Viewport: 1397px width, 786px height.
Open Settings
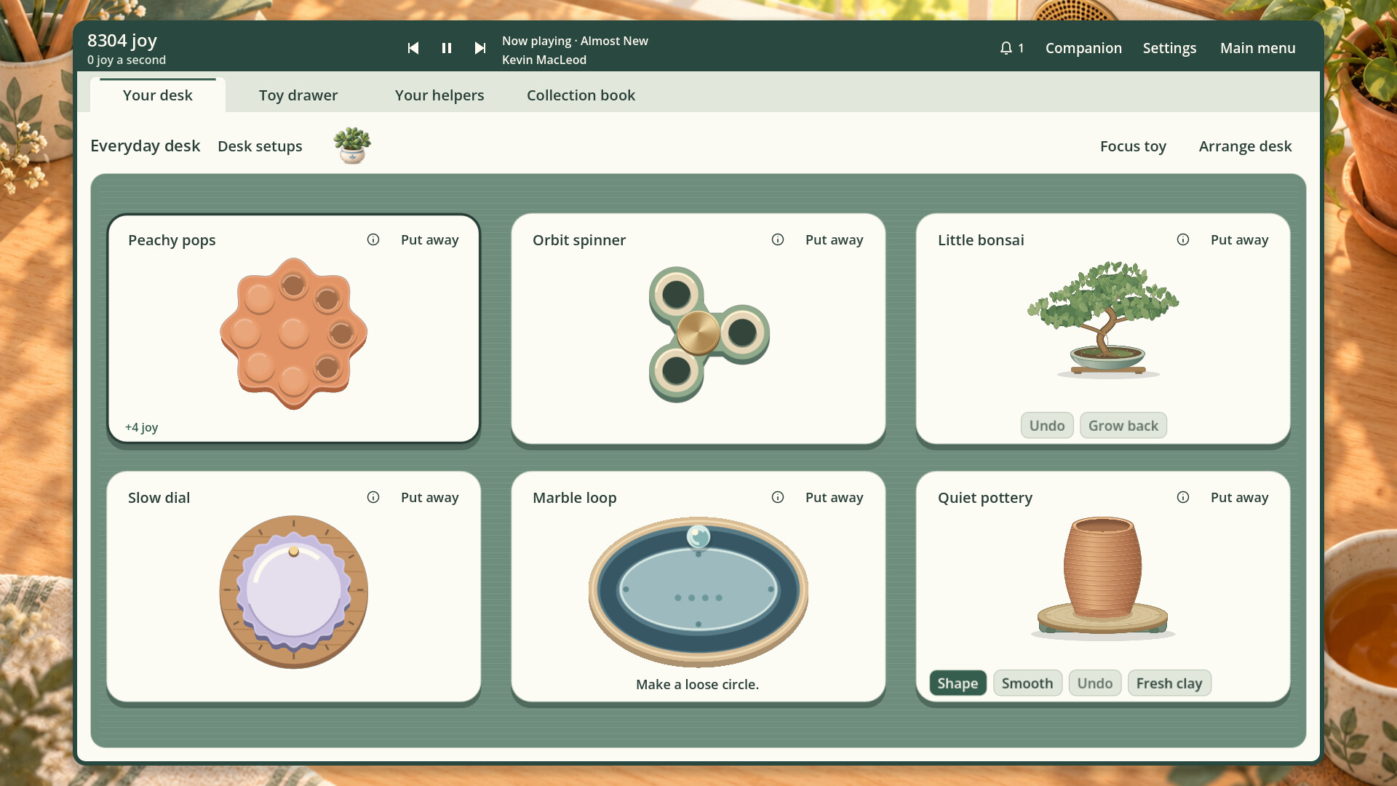coord(1169,48)
